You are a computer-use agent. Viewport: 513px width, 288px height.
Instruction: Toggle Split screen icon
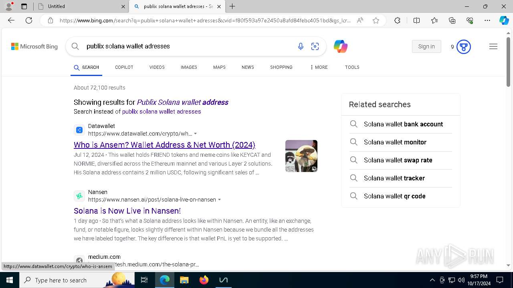pos(416,20)
